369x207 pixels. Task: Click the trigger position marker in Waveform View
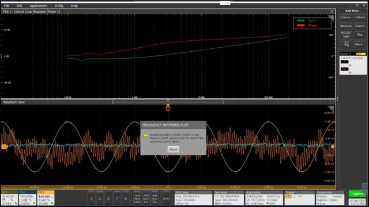168,109
